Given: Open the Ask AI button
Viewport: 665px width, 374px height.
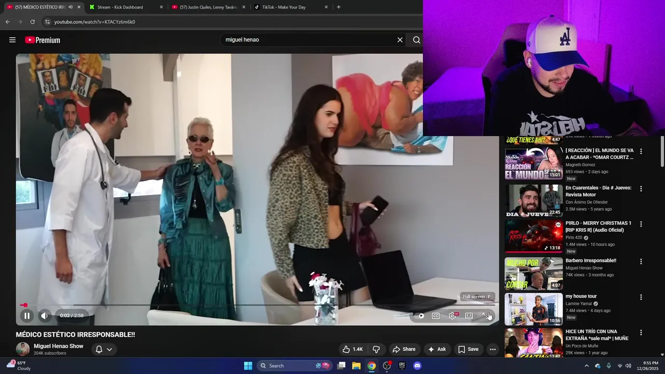Looking at the screenshot, I should (437, 349).
